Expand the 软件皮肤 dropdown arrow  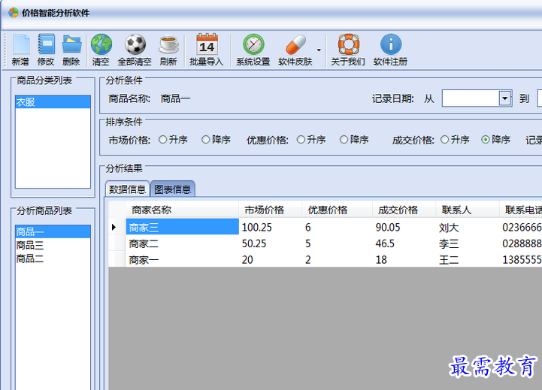tap(319, 50)
